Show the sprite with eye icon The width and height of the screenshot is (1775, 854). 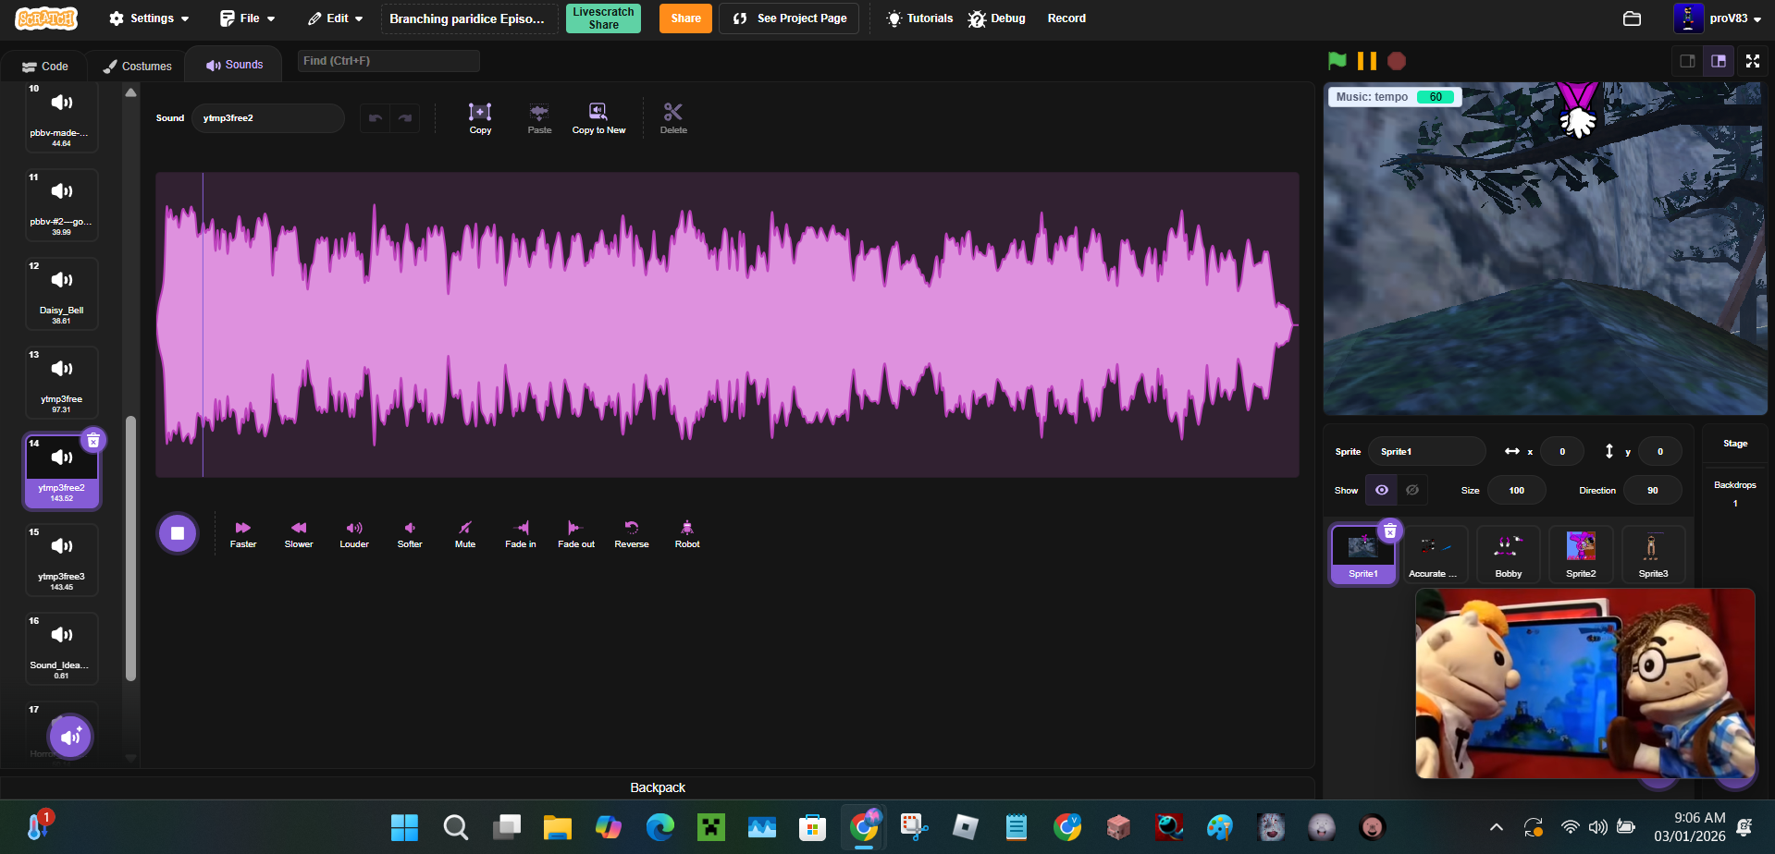click(x=1382, y=490)
